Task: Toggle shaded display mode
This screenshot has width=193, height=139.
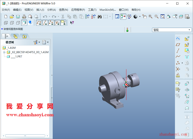Action: [x=24, y=23]
